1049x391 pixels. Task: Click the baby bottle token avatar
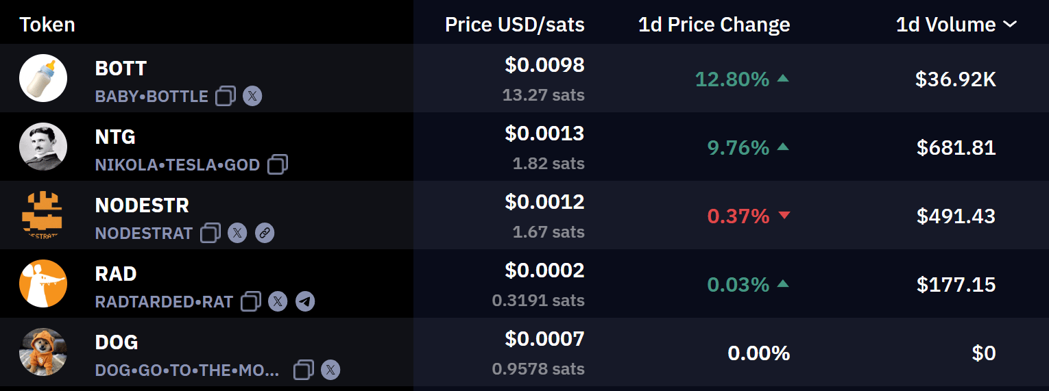point(43,78)
